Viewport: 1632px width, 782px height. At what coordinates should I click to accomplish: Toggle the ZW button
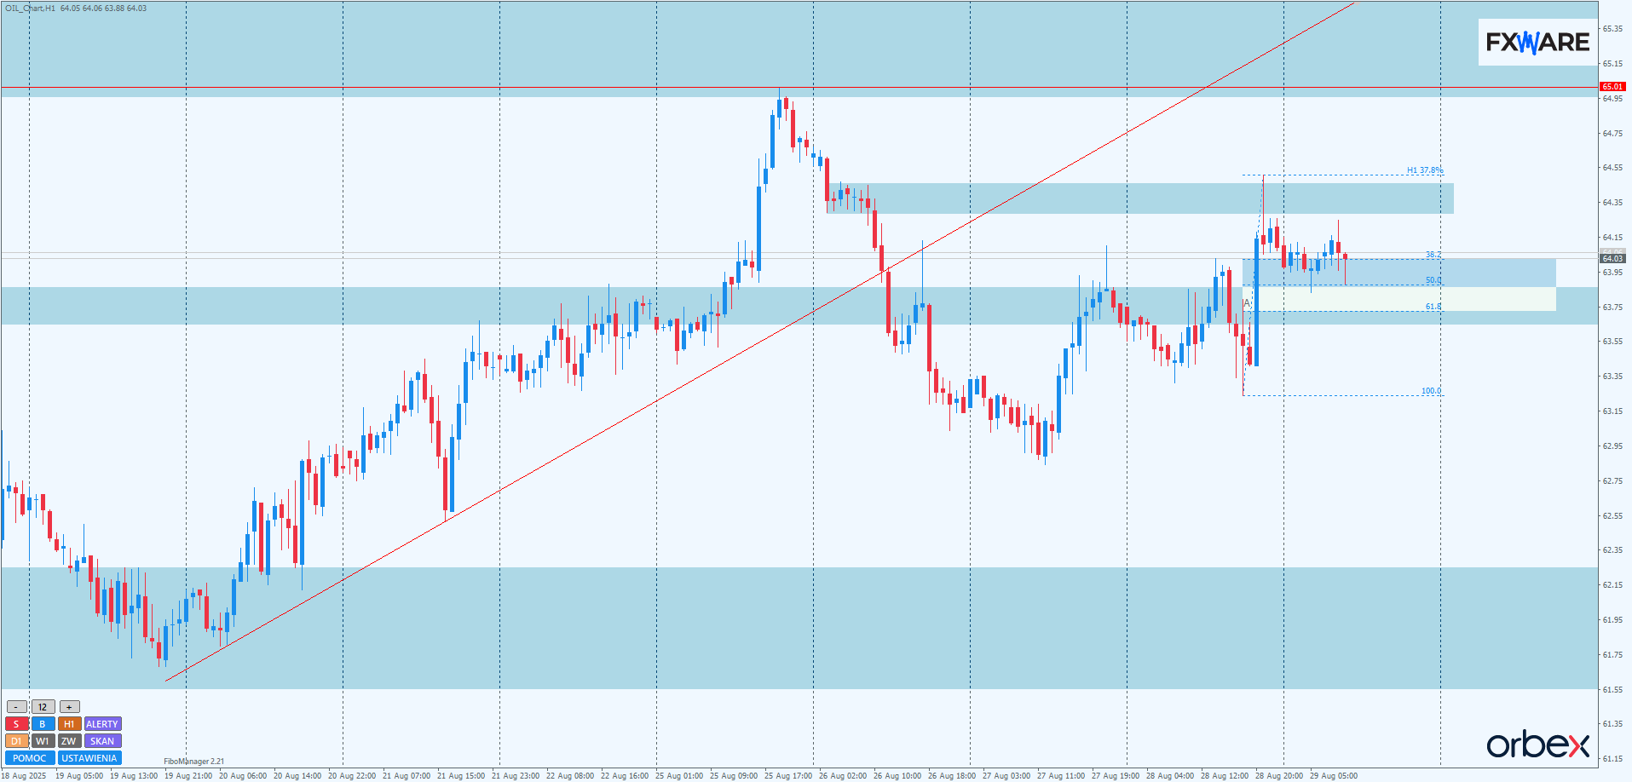69,741
